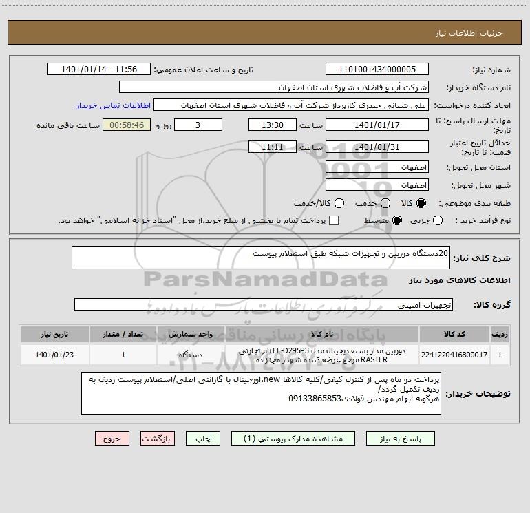The image size is (530, 513).
Task: Click the price validity date 1401/01/31 field
Action: click(377, 147)
